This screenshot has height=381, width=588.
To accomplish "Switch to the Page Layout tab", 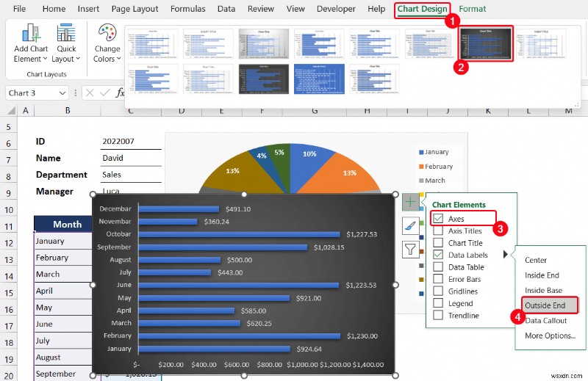I will pos(135,9).
